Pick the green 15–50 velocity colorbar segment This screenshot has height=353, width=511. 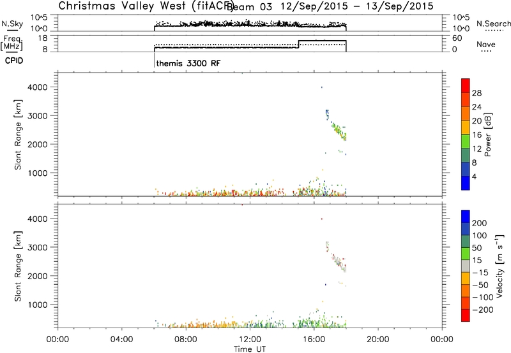coord(466,254)
